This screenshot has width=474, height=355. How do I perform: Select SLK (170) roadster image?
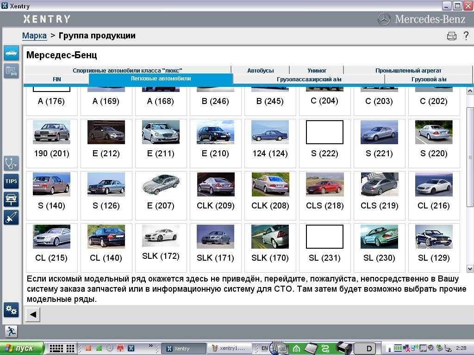[x=270, y=237]
